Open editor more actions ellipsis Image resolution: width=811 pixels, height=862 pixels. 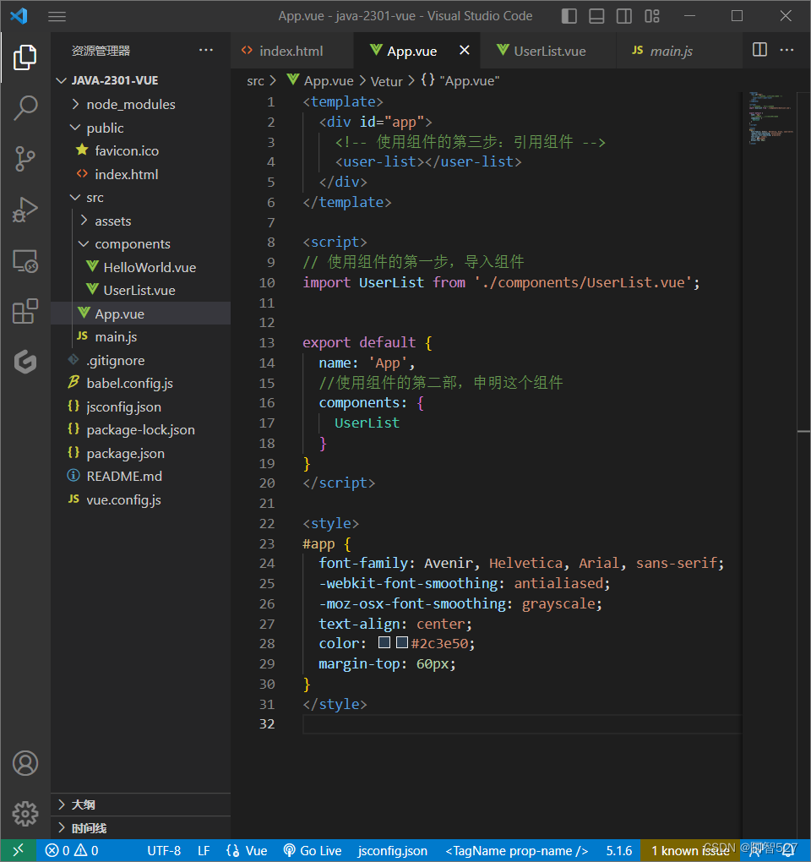pyautogui.click(x=787, y=50)
